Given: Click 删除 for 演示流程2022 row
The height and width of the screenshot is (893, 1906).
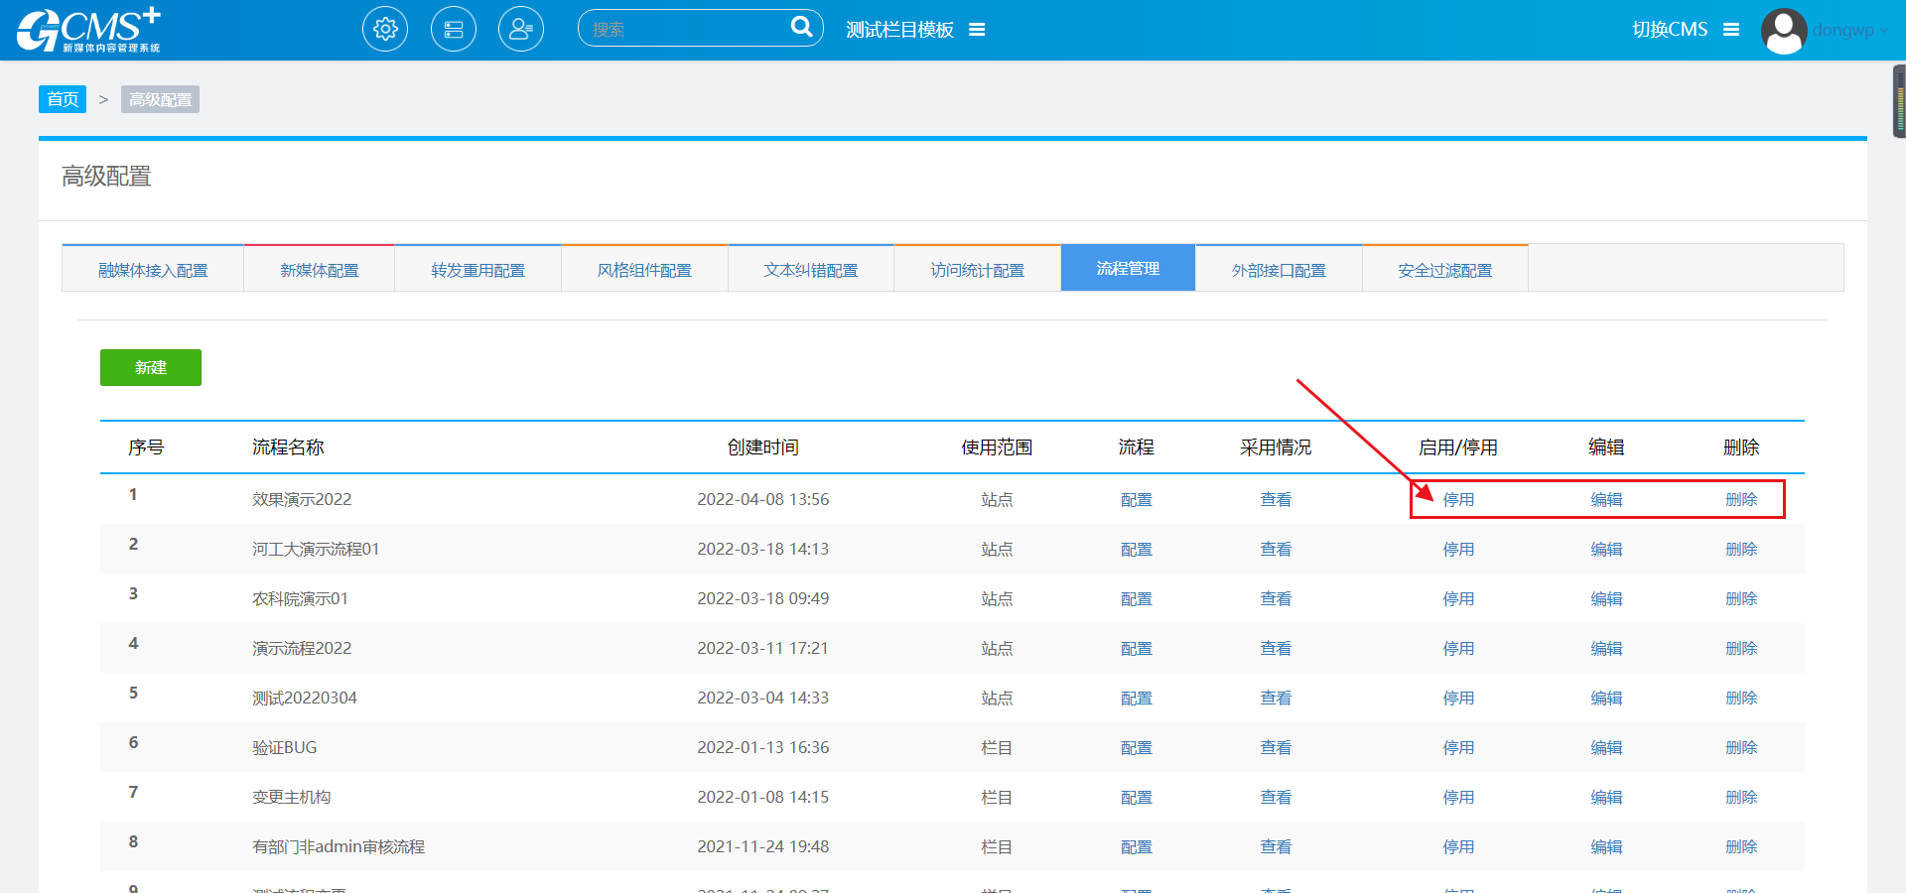Looking at the screenshot, I should [1740, 648].
